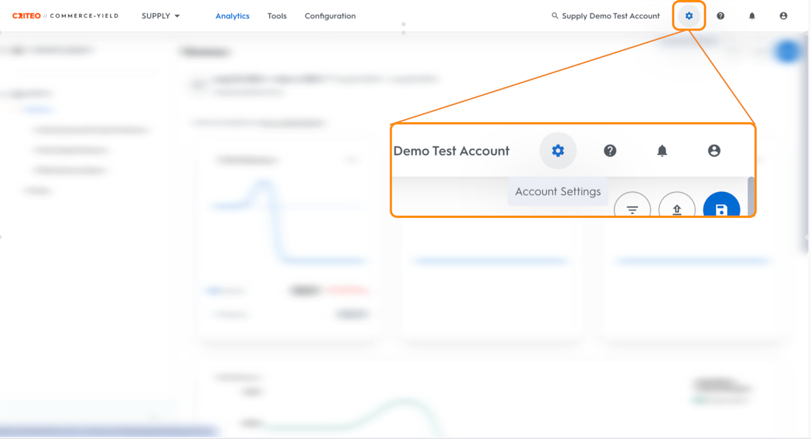This screenshot has width=811, height=439.
Task: Click the enlarged gear icon in the callout
Action: [558, 151]
